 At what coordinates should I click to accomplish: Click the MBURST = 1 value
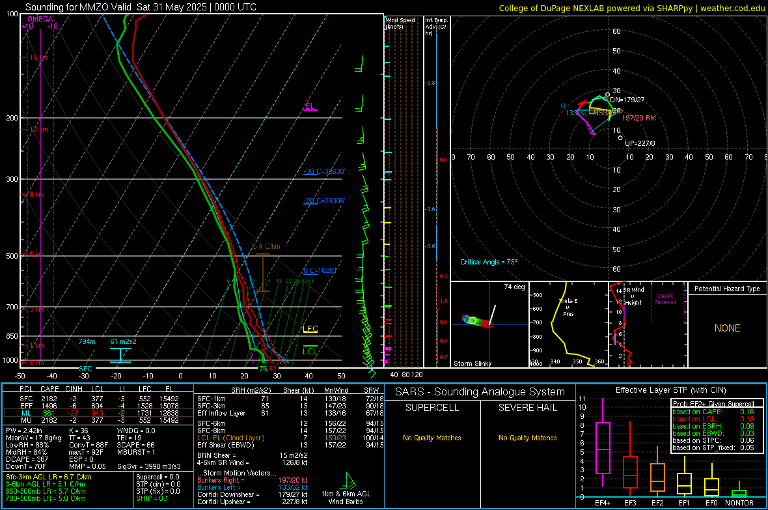136,451
